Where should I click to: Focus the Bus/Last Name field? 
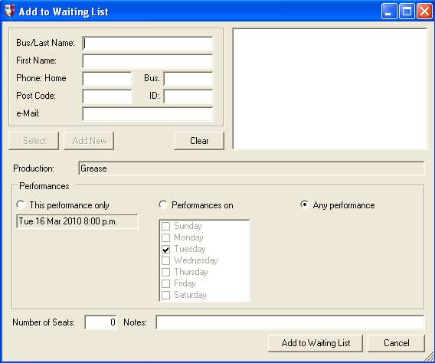click(x=148, y=44)
